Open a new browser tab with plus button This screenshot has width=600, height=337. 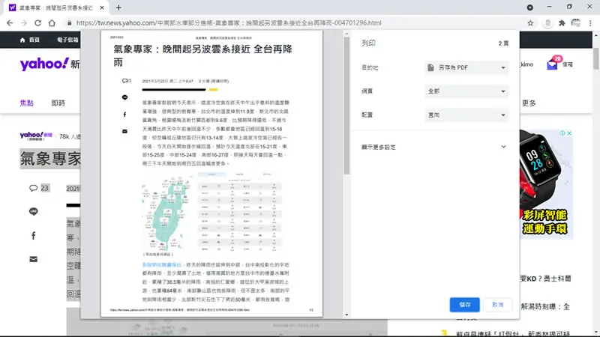[x=118, y=7]
